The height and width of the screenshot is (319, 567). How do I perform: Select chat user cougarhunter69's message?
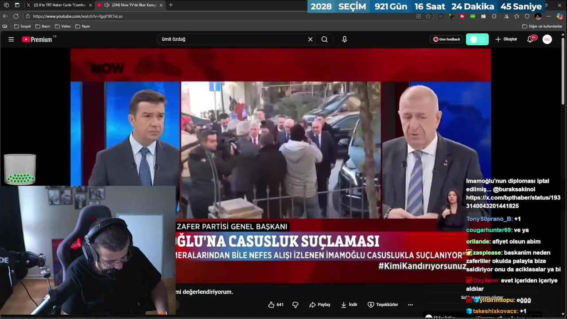coord(497,230)
